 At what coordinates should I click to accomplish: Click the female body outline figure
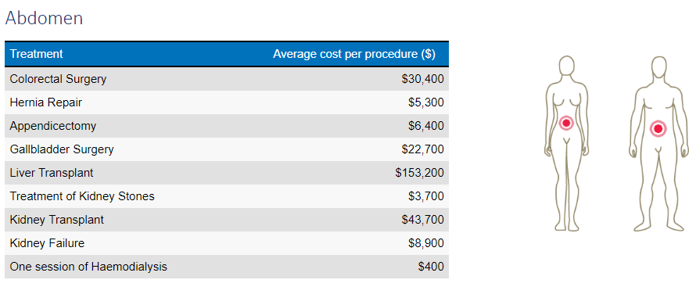(566, 143)
